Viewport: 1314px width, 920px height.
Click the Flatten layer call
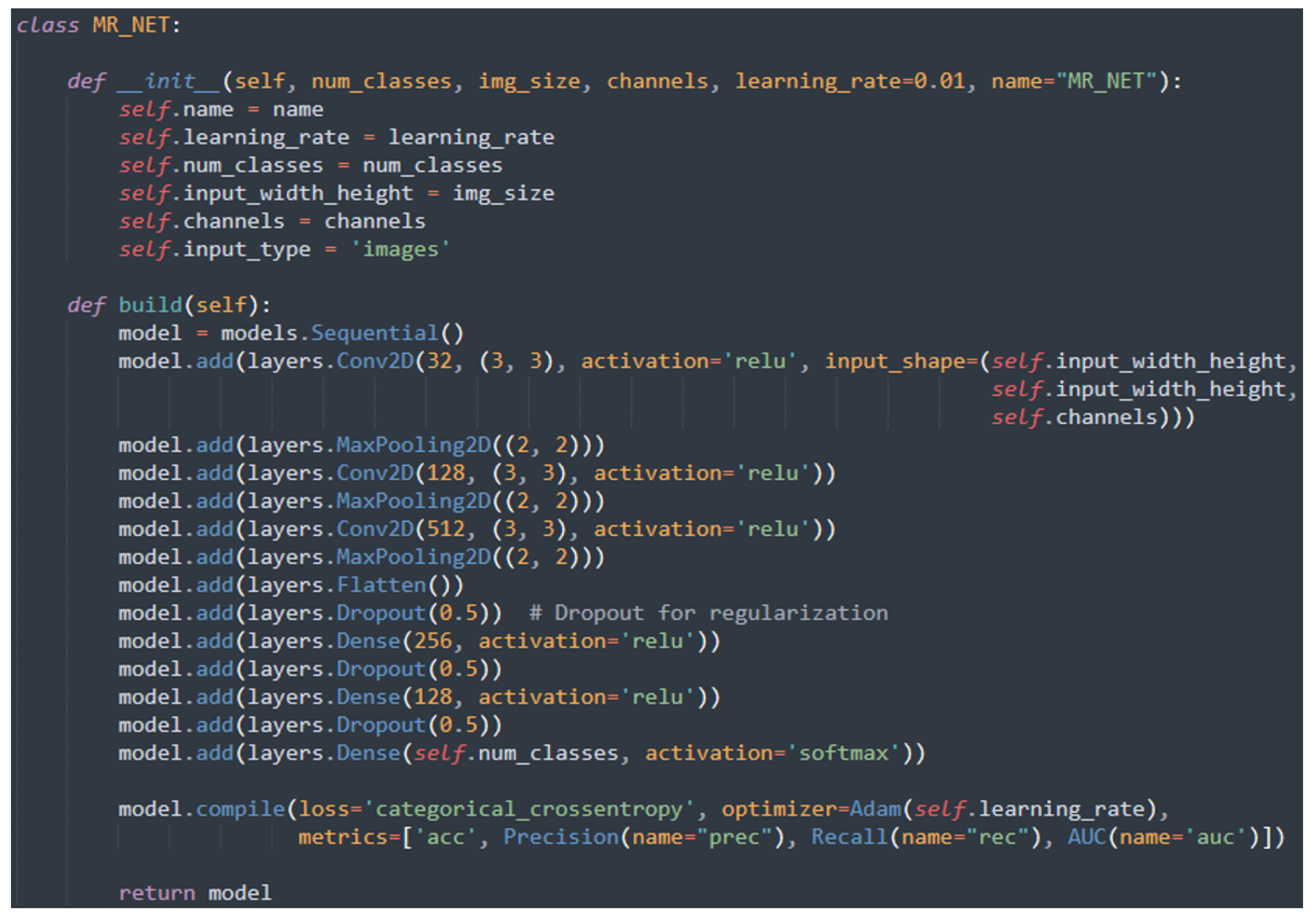pos(381,585)
